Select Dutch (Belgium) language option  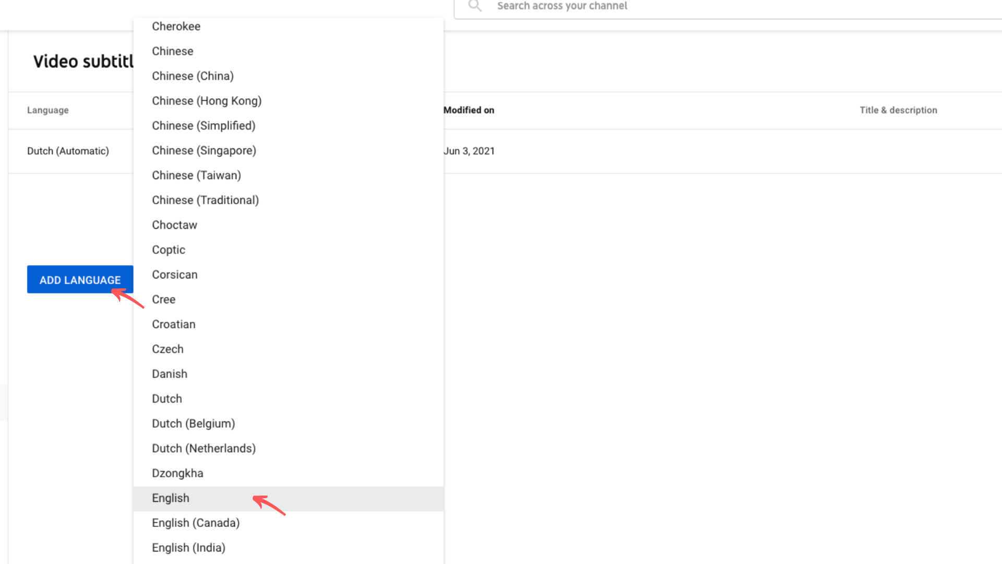[194, 423]
